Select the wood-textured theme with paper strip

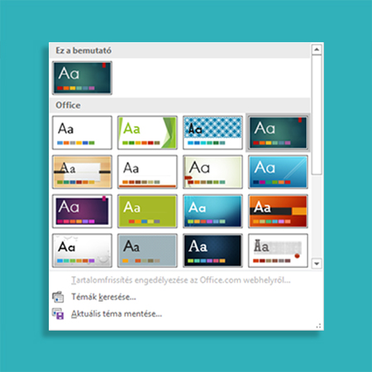[82, 172]
